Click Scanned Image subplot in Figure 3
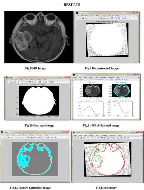 121,90
